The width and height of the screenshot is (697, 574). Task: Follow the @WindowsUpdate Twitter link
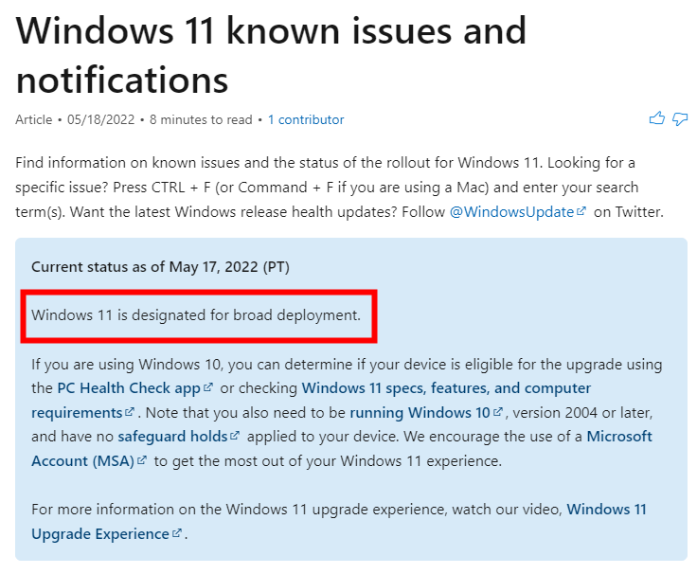(512, 211)
